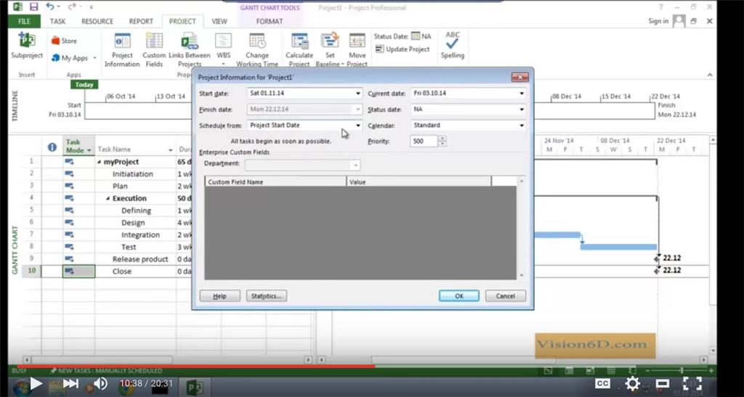744x397 pixels.
Task: Open video settings gear
Action: point(632,383)
